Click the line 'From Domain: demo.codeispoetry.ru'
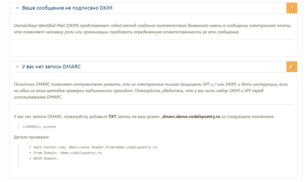 click(x=68, y=153)
